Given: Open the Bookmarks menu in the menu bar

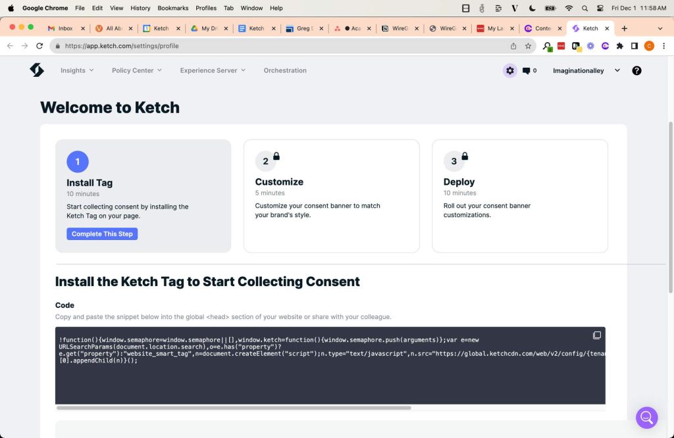Looking at the screenshot, I should click(x=172, y=8).
